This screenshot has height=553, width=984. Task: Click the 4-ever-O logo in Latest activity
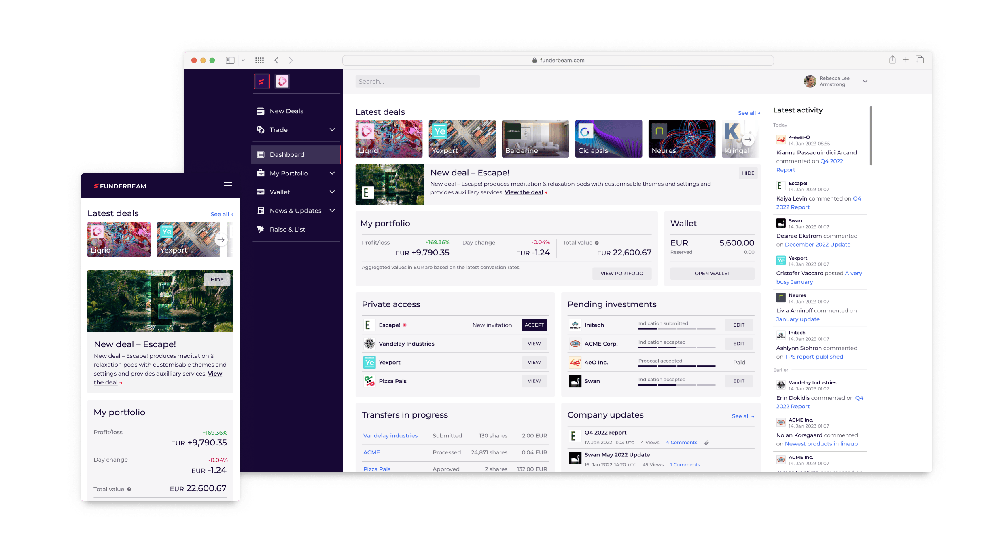pyautogui.click(x=780, y=140)
